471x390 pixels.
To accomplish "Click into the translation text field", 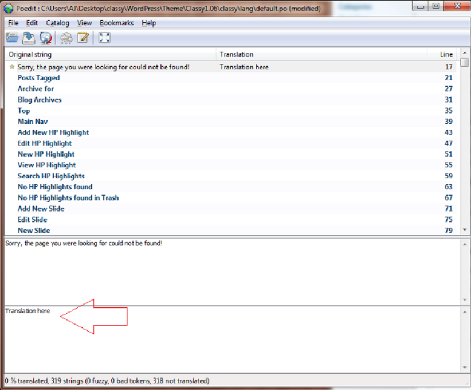I will pos(233,340).
